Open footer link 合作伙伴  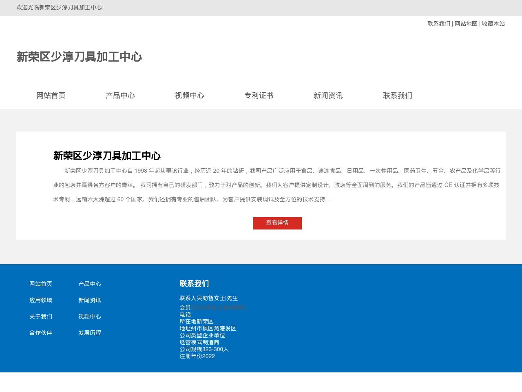41,333
